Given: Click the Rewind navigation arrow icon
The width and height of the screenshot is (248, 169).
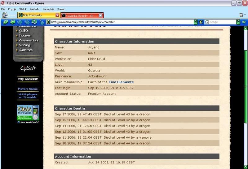Looking at the screenshot, I should [5, 22].
